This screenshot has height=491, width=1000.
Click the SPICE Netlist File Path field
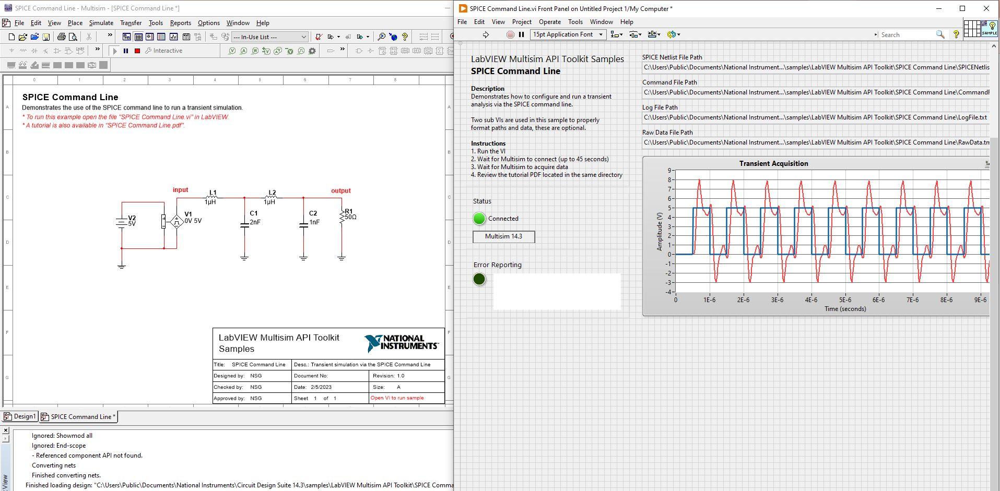point(816,67)
